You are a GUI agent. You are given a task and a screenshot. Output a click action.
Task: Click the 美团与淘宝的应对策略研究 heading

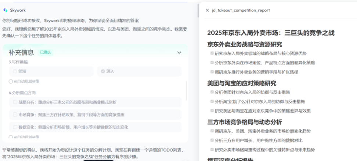242,83
